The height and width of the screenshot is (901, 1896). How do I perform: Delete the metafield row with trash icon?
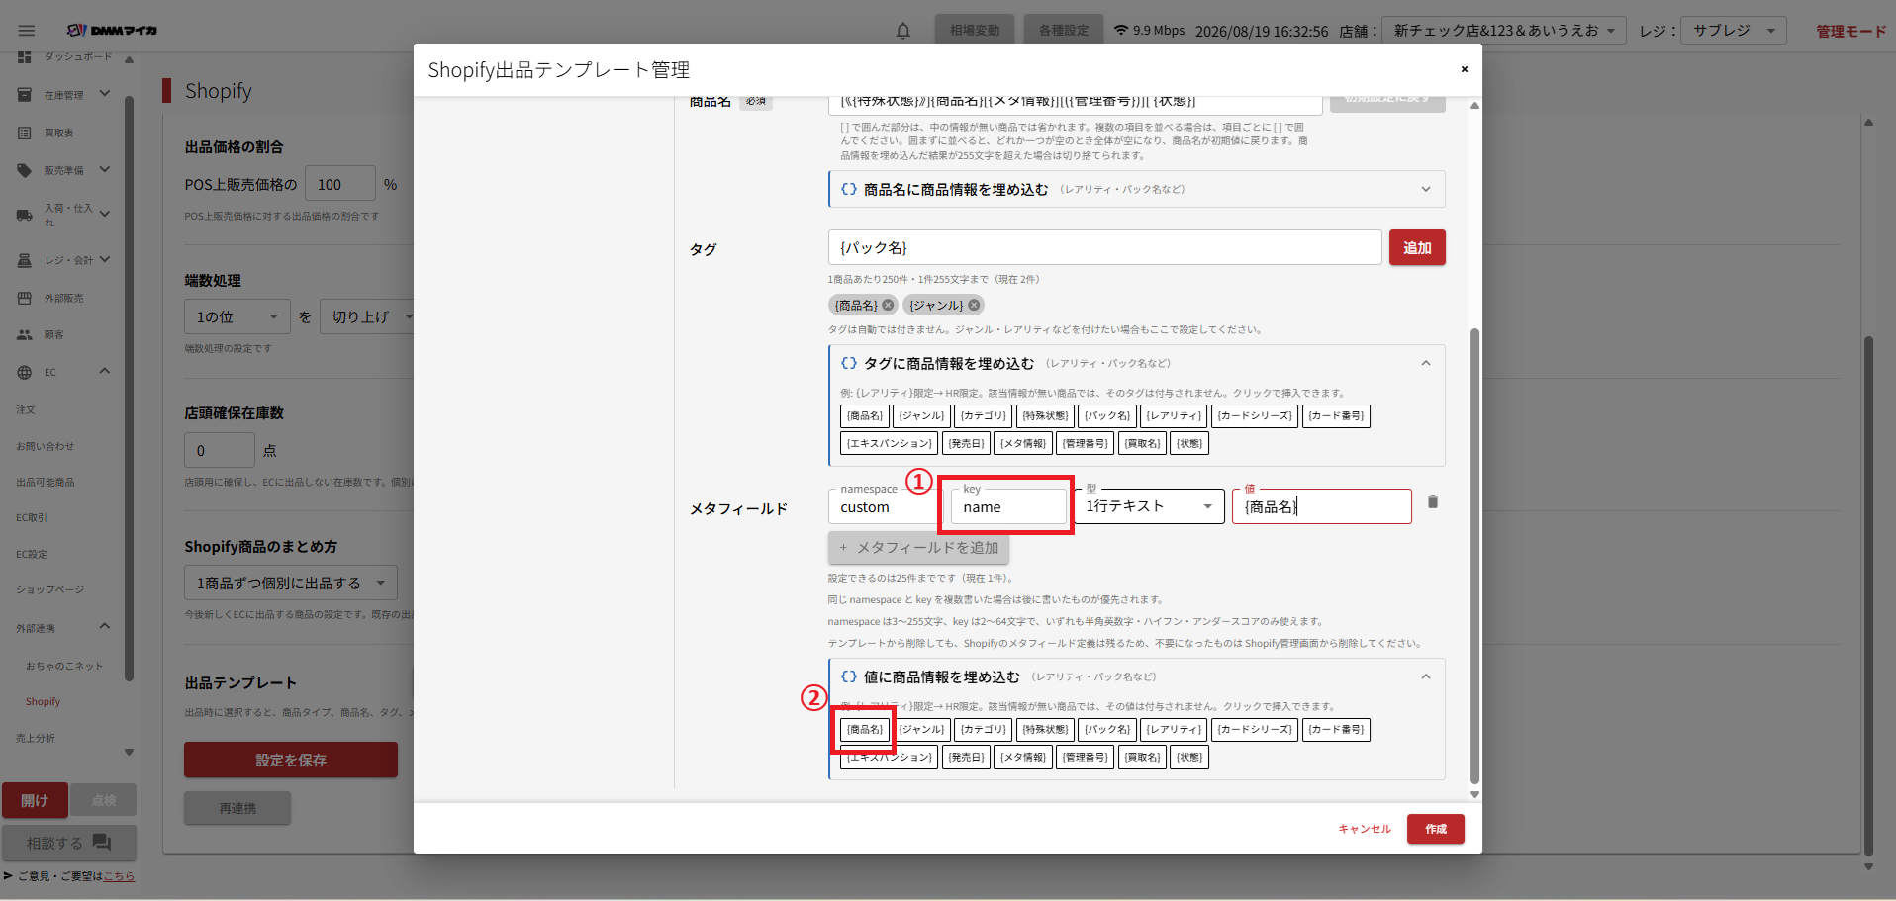tap(1432, 501)
